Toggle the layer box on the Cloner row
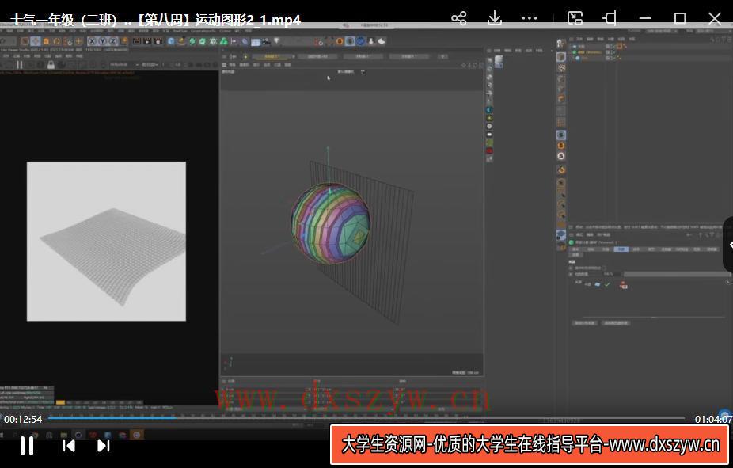The image size is (733, 468). (x=608, y=52)
